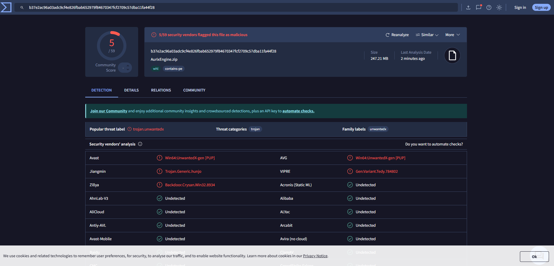Screen dimensions: 554x266
Task: Switch to the DETAILS tab
Action: (131, 90)
